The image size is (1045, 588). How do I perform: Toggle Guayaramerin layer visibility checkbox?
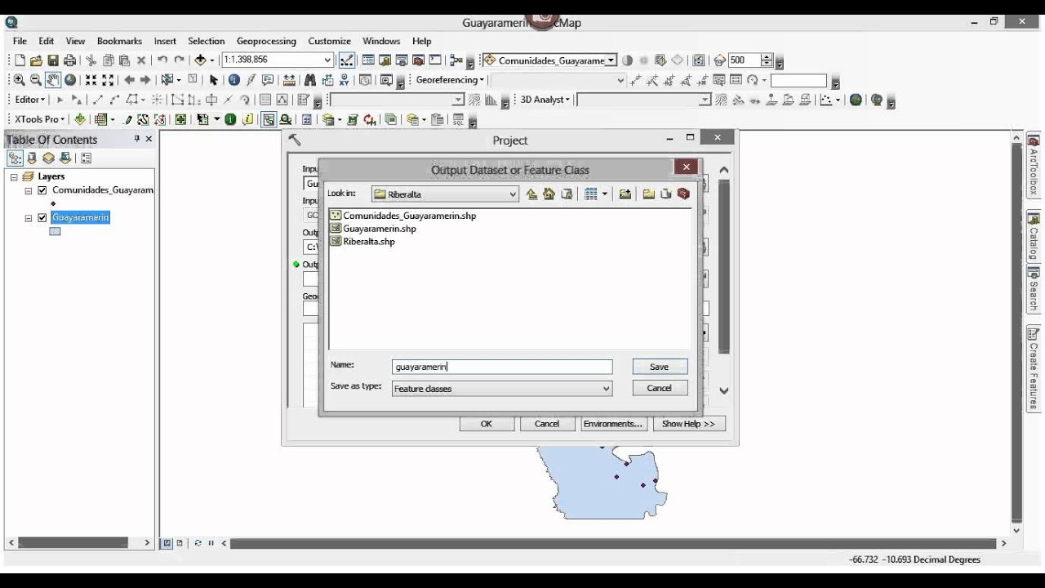(x=42, y=218)
